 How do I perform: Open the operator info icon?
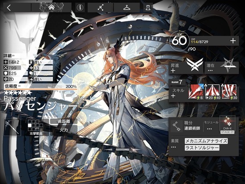(80, 7)
